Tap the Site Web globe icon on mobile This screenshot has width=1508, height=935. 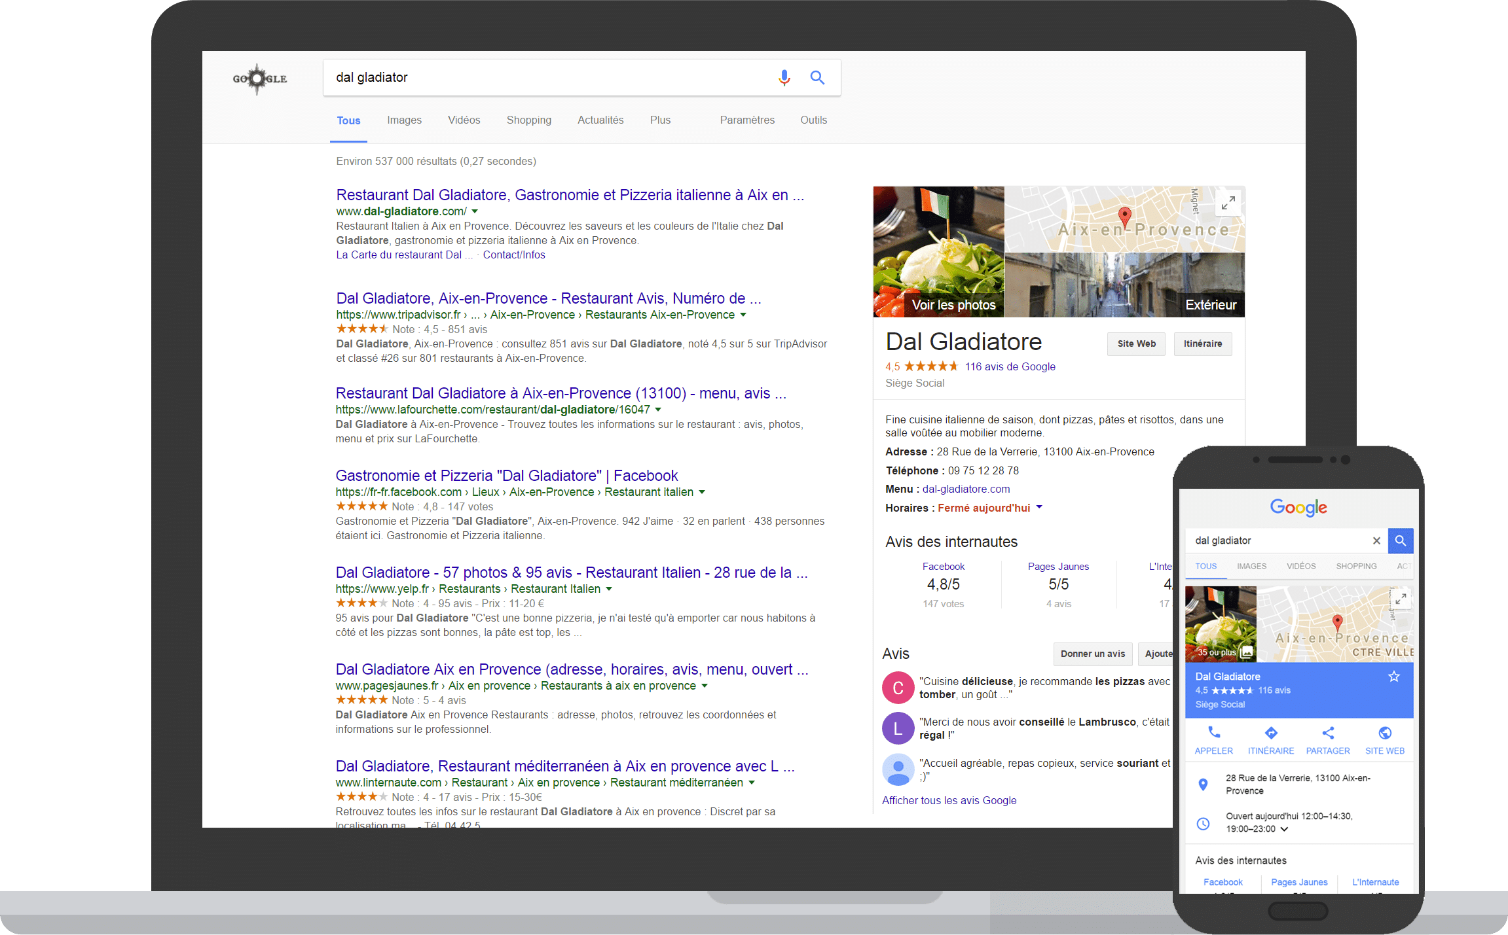[1384, 733]
